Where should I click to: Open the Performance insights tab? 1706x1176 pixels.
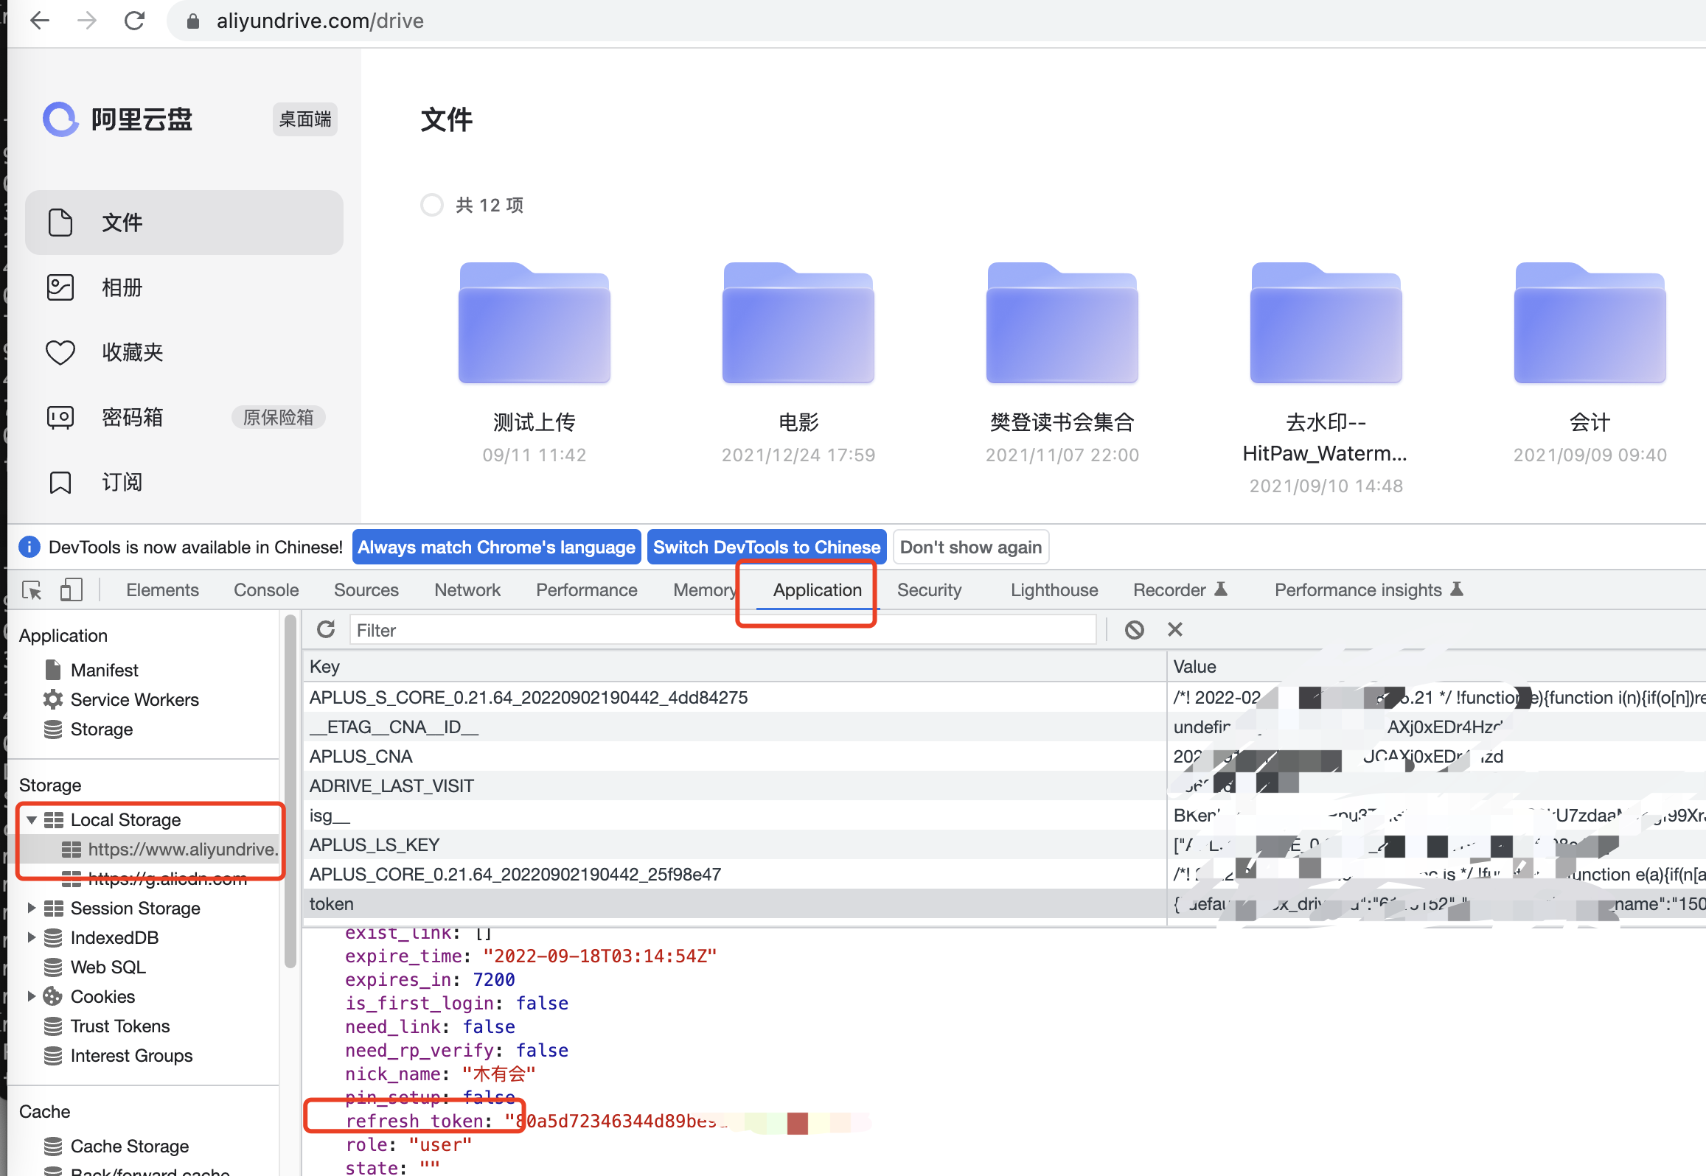[1368, 590]
